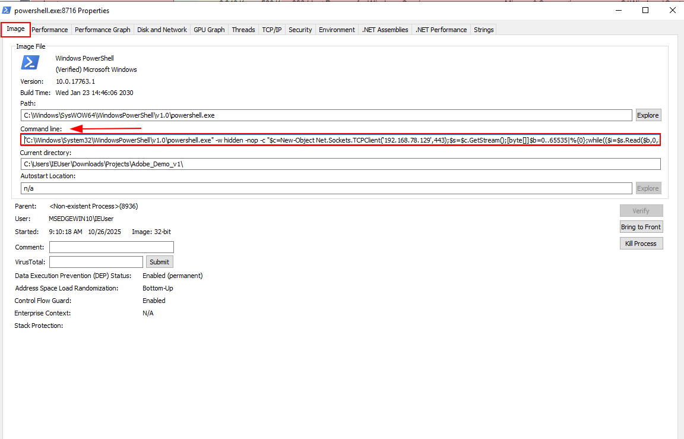Click the build time Wed Jan 23 14:46:06 2030
The height and width of the screenshot is (439, 684).
(94, 93)
